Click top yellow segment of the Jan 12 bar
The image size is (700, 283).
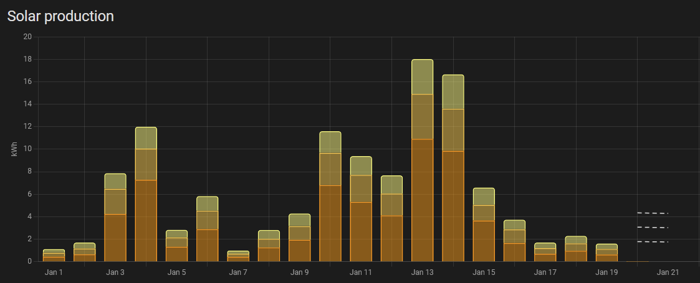click(391, 185)
